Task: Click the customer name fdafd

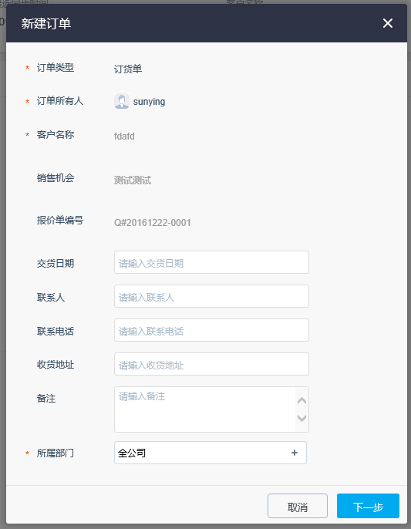Action: [x=124, y=136]
